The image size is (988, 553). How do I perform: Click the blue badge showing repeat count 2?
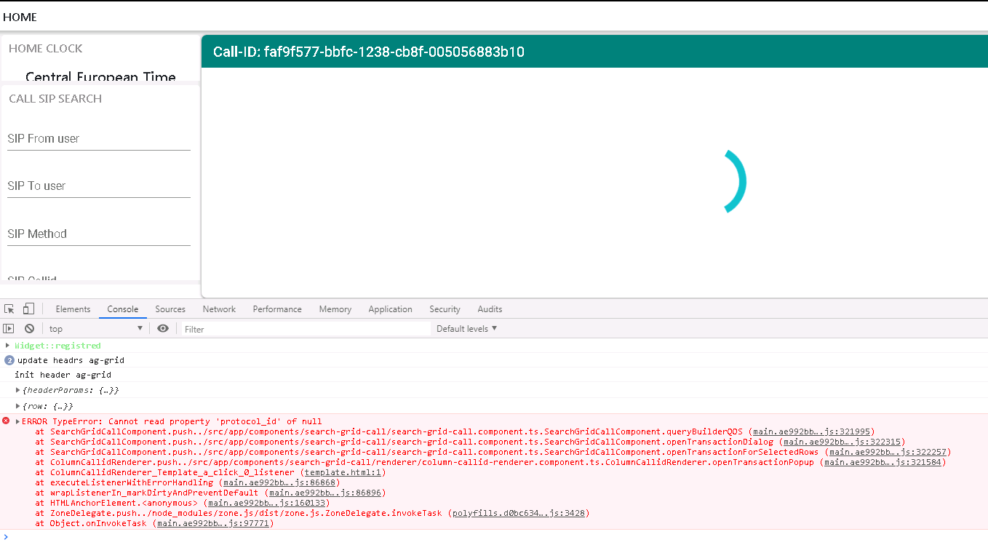click(x=8, y=360)
